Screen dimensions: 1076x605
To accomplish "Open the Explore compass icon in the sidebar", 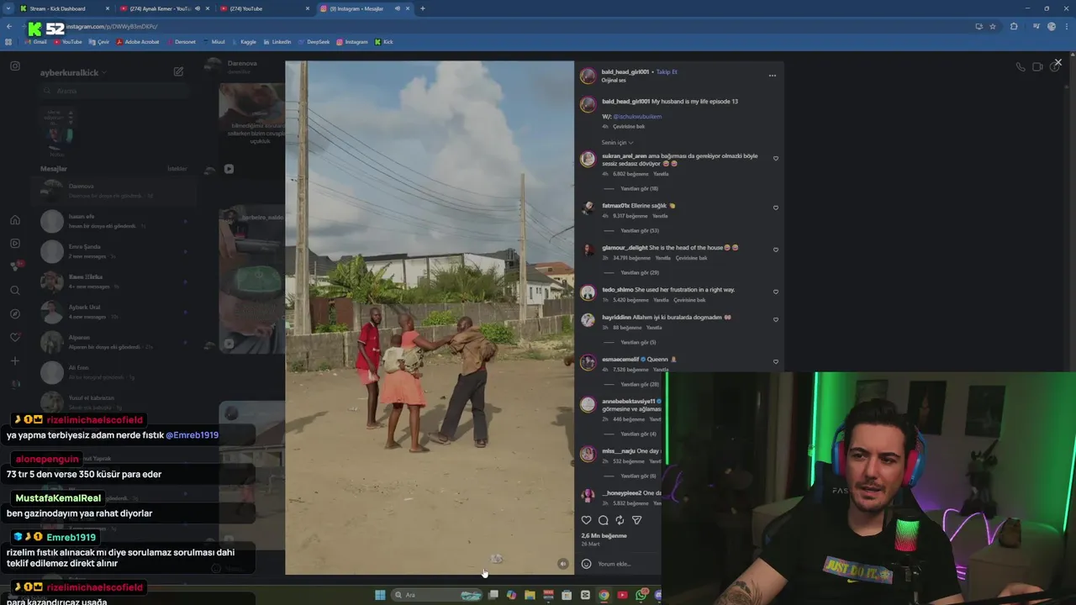I will coord(15,314).
